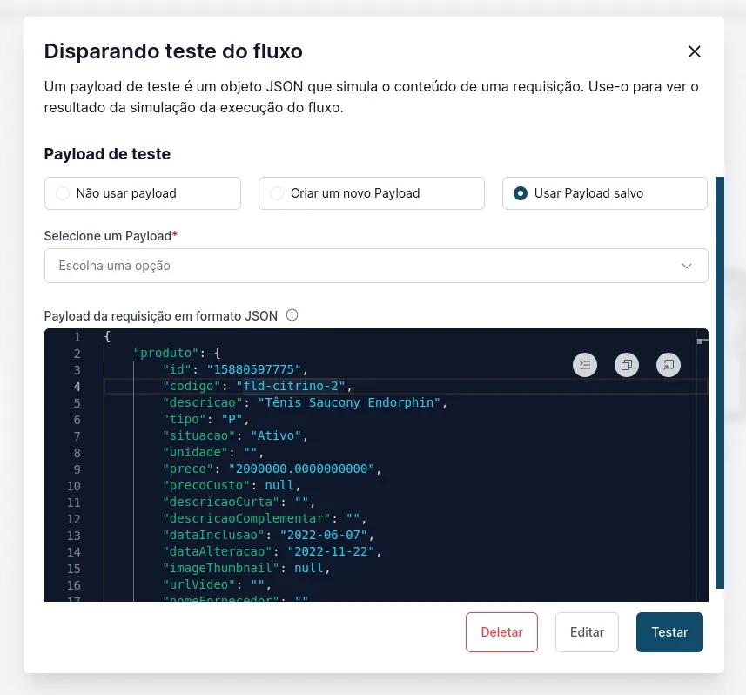Viewport: 746px width, 695px height.
Task: Click the "urlVideo" key in the editor
Action: point(198,584)
